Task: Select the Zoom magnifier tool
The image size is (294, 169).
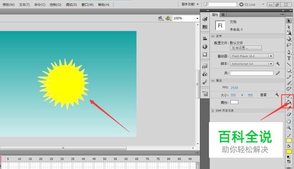Action: coord(289,128)
